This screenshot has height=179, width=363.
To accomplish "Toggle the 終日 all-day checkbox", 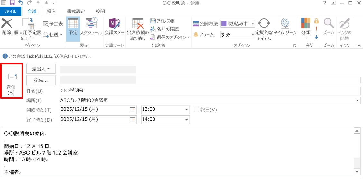I will click(x=196, y=110).
